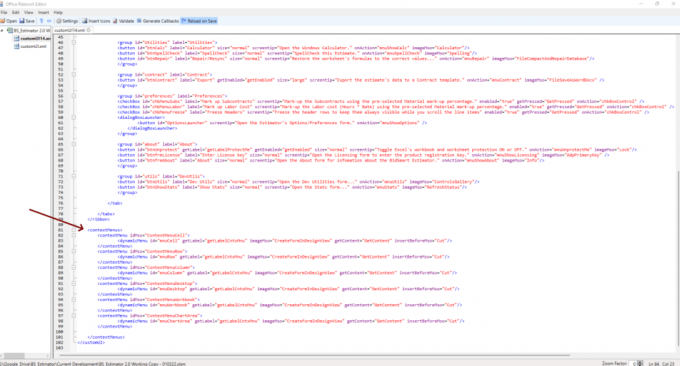The image size is (680, 366).
Task: Toggle word wrap with the angle brackets icon
Action: tap(49, 21)
